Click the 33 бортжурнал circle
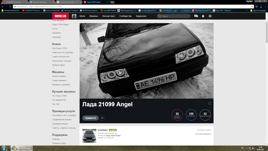This screenshot has width=268, height=151. pos(205,115)
